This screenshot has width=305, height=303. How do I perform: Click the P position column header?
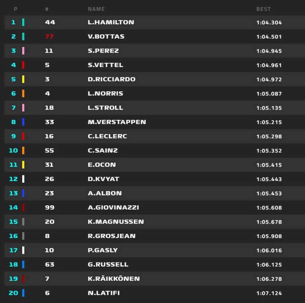pyautogui.click(x=15, y=9)
